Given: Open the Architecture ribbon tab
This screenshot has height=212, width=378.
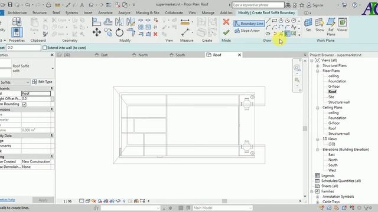Looking at the screenshot, I should (17, 13).
